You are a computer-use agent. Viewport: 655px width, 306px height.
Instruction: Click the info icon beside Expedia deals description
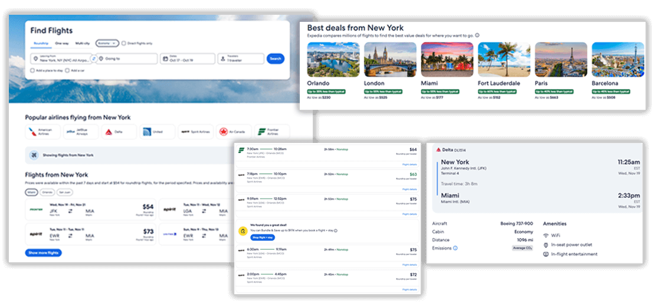(x=477, y=35)
